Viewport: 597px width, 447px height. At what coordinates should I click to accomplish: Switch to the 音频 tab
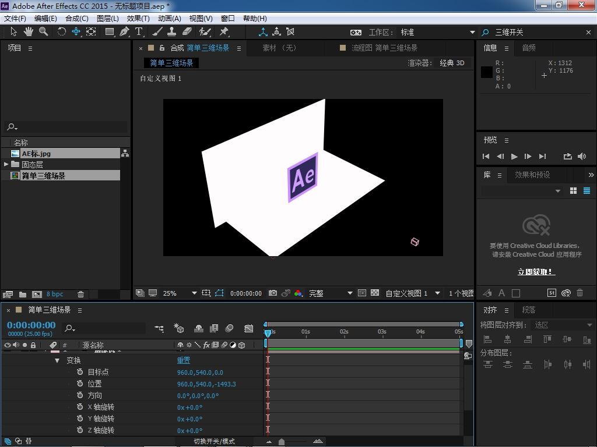pyautogui.click(x=529, y=48)
